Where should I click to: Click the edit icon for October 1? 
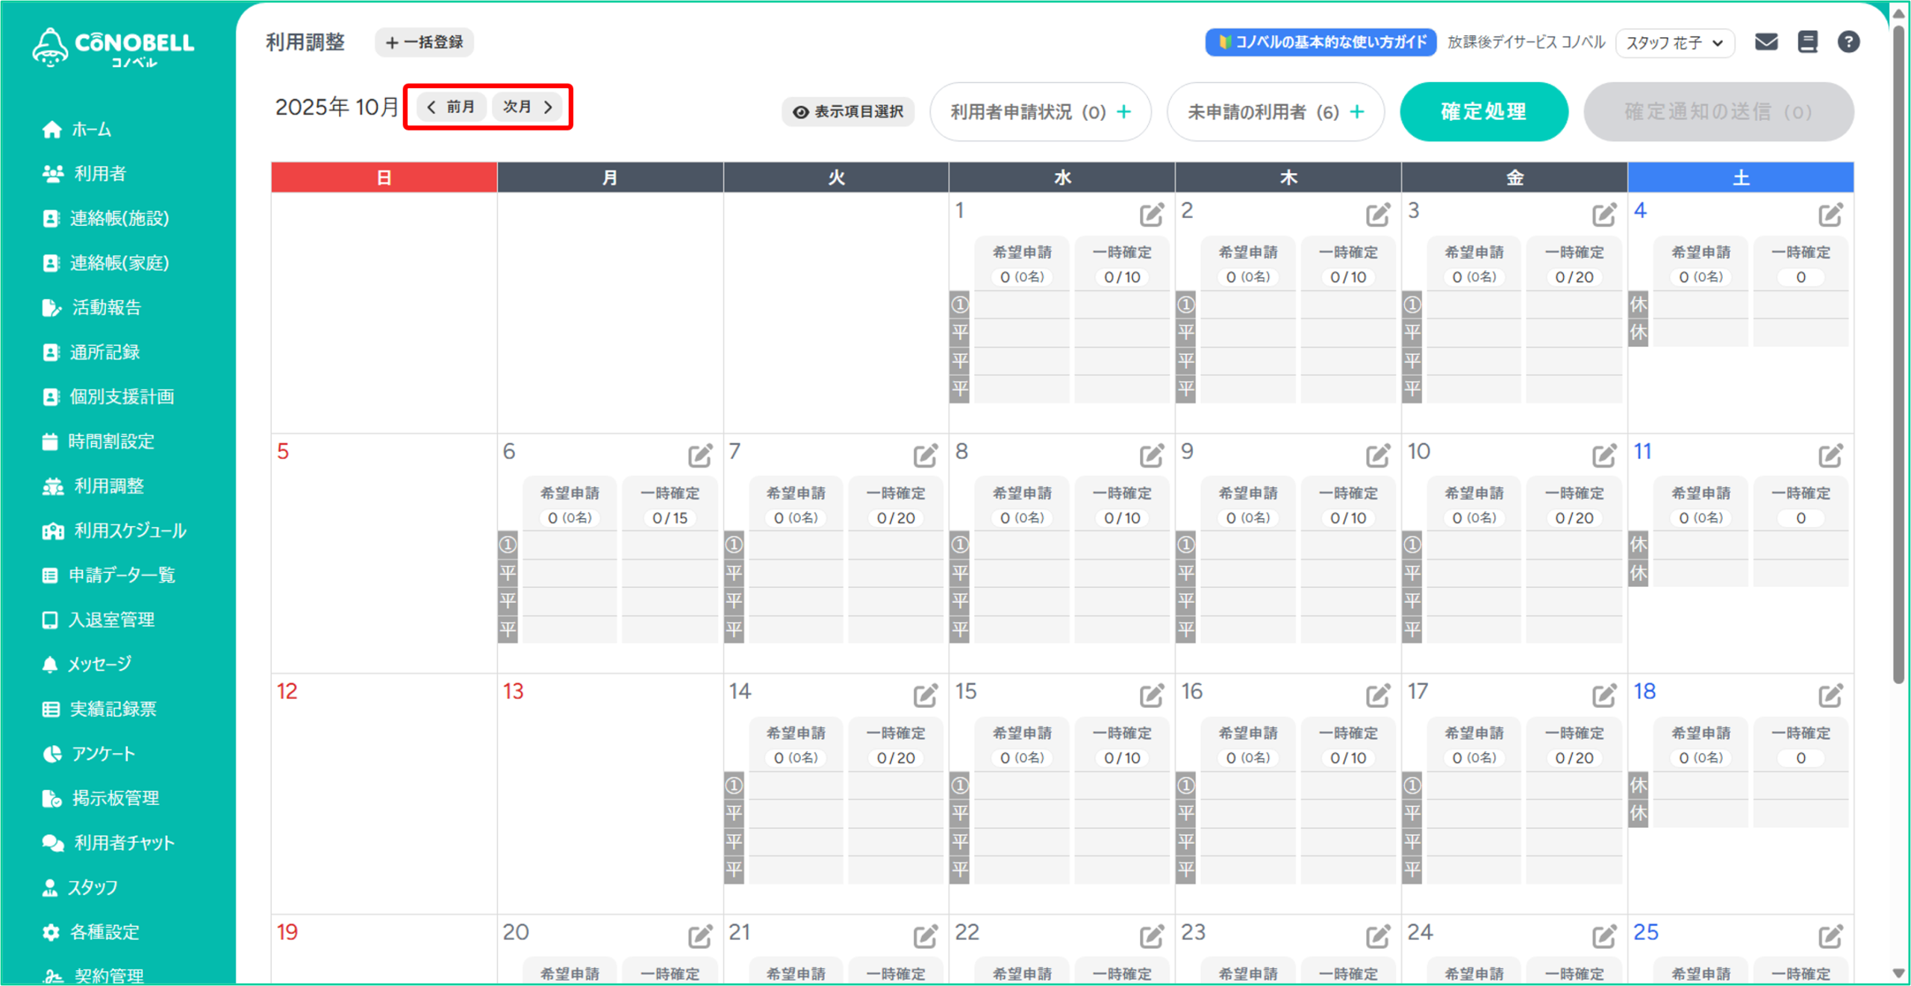1151,215
